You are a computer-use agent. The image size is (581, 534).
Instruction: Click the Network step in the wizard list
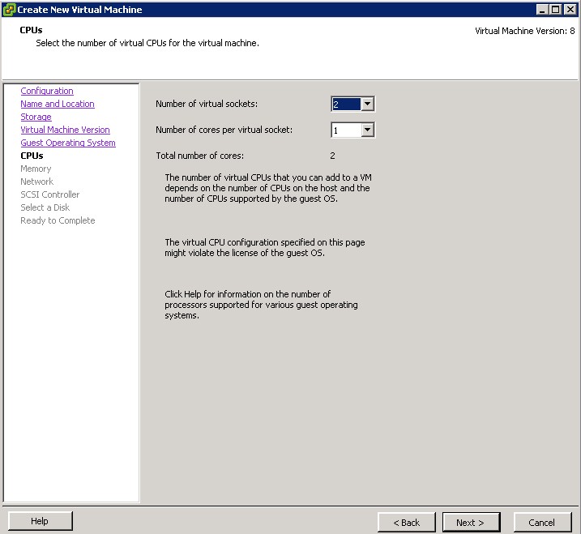(x=36, y=182)
